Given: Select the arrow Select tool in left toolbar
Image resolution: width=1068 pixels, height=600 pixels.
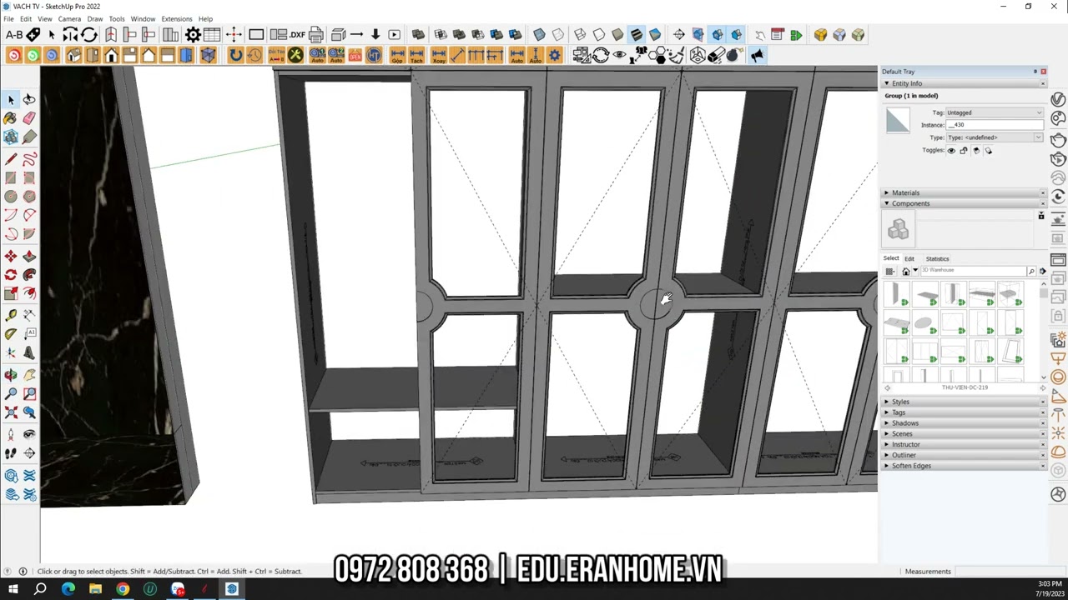Looking at the screenshot, I should [11, 100].
